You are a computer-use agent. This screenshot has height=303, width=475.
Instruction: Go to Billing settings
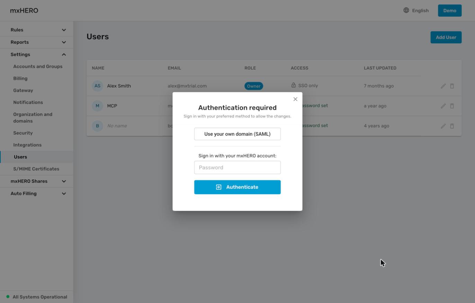click(20, 79)
